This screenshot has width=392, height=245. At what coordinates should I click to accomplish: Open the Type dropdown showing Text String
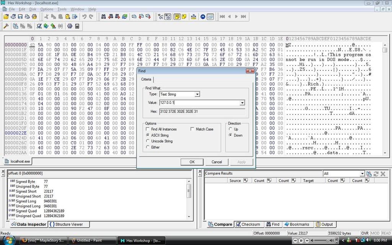pos(197,94)
